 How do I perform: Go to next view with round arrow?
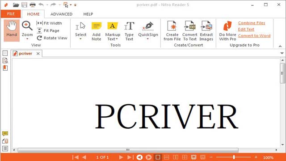149,157
